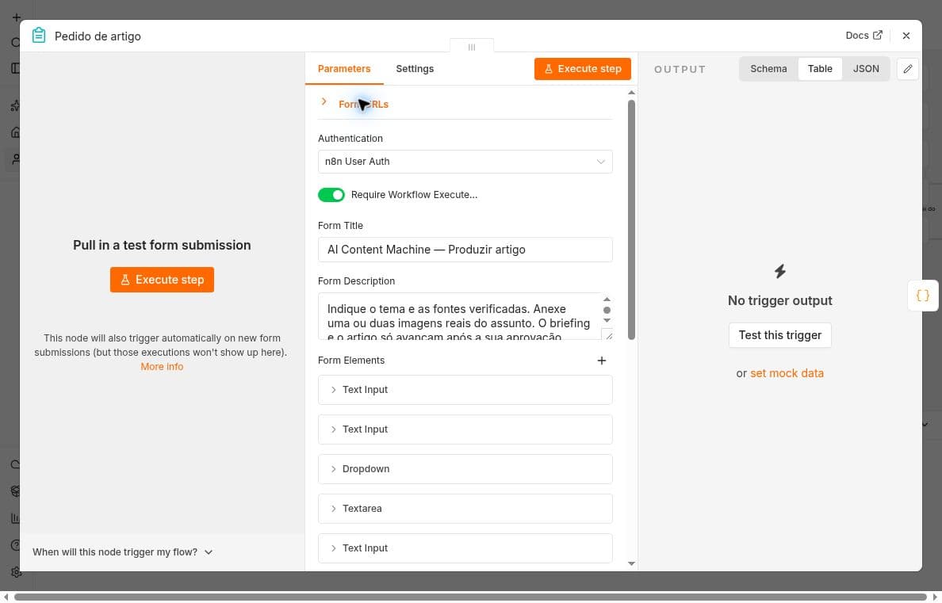Click the parameters panel scroll down arrow
The image size is (942, 603).
(x=631, y=563)
